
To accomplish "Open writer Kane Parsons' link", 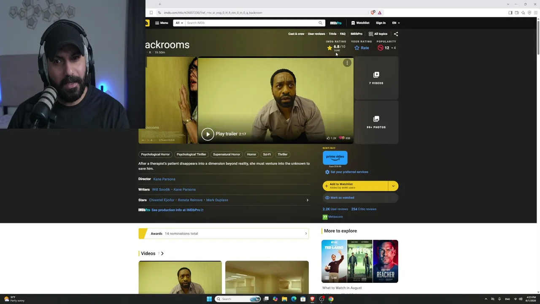I will (184, 190).
